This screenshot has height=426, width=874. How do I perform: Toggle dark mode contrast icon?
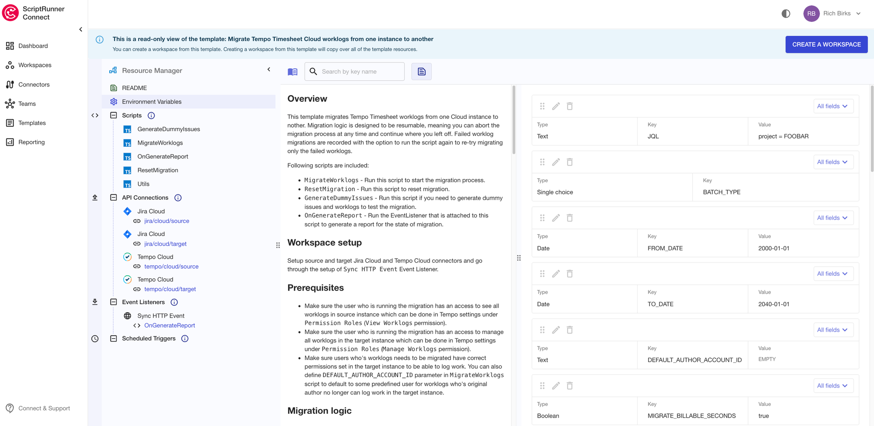[786, 14]
